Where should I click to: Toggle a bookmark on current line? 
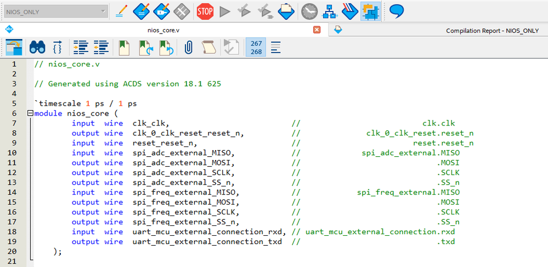125,47
